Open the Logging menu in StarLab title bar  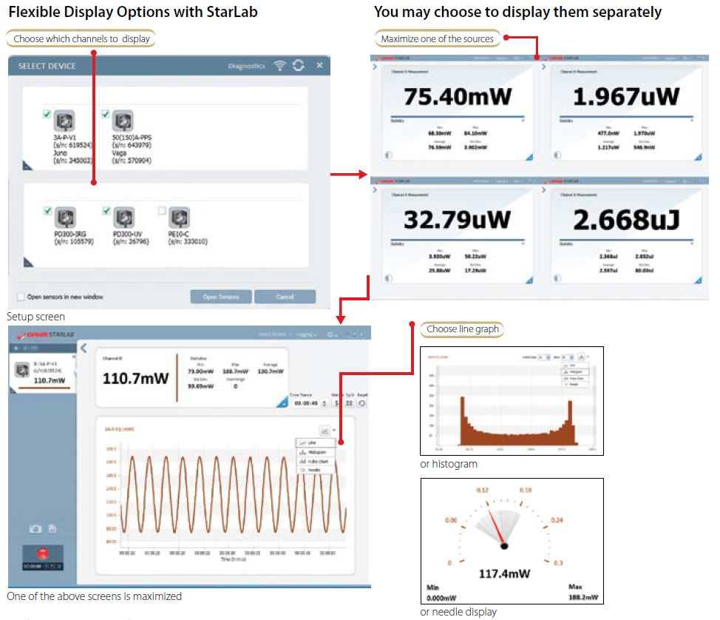click(x=306, y=334)
